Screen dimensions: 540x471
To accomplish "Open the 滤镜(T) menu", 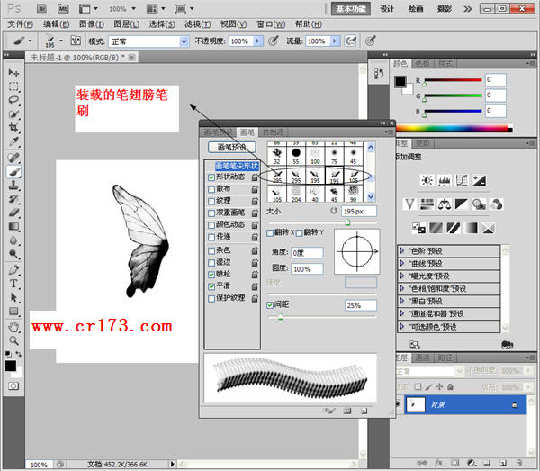I will [x=198, y=24].
